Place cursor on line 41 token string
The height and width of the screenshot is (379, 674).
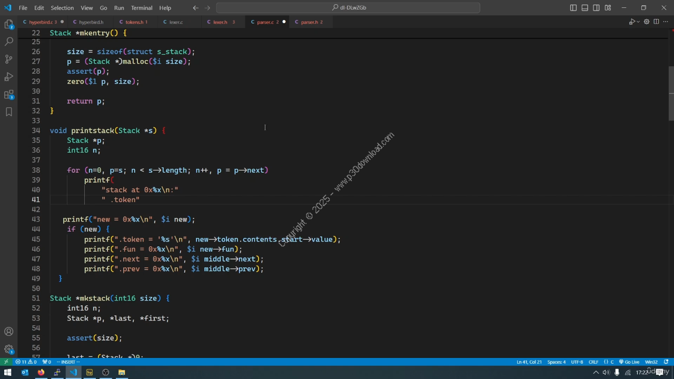click(121, 200)
